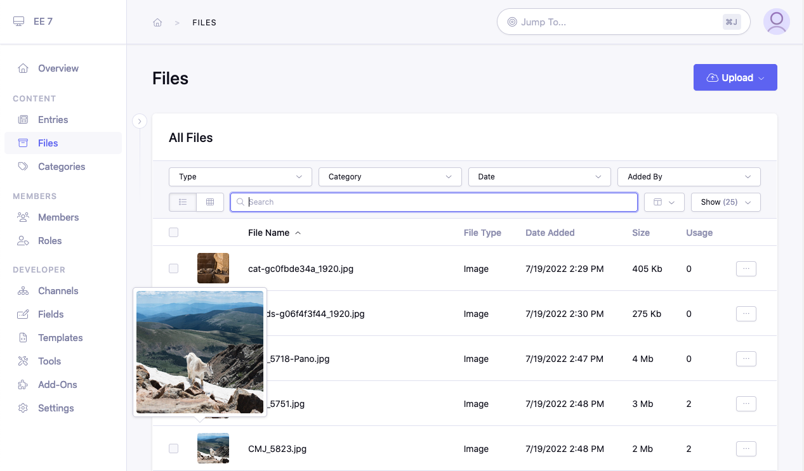Image resolution: width=804 pixels, height=471 pixels.
Task: Expand the upload directories sidebar chevron
Action: 140,121
